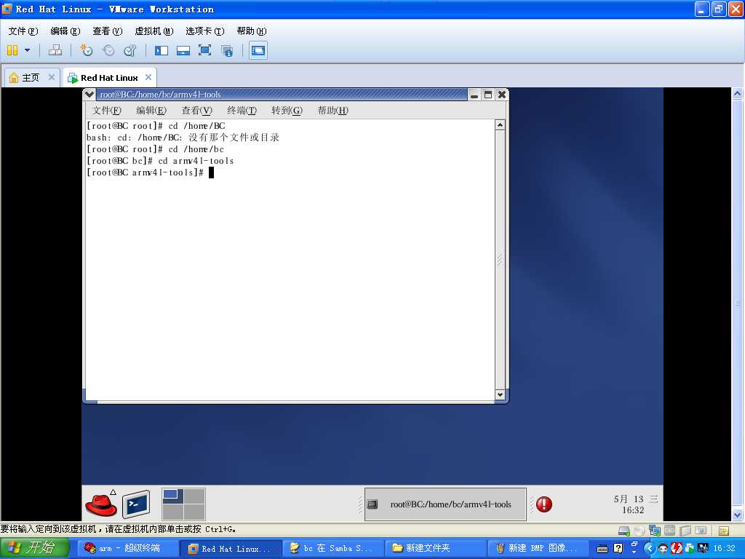Image resolution: width=745 pixels, height=559 pixels.
Task: Expand hidden system tray icons arrow
Action: 648,548
